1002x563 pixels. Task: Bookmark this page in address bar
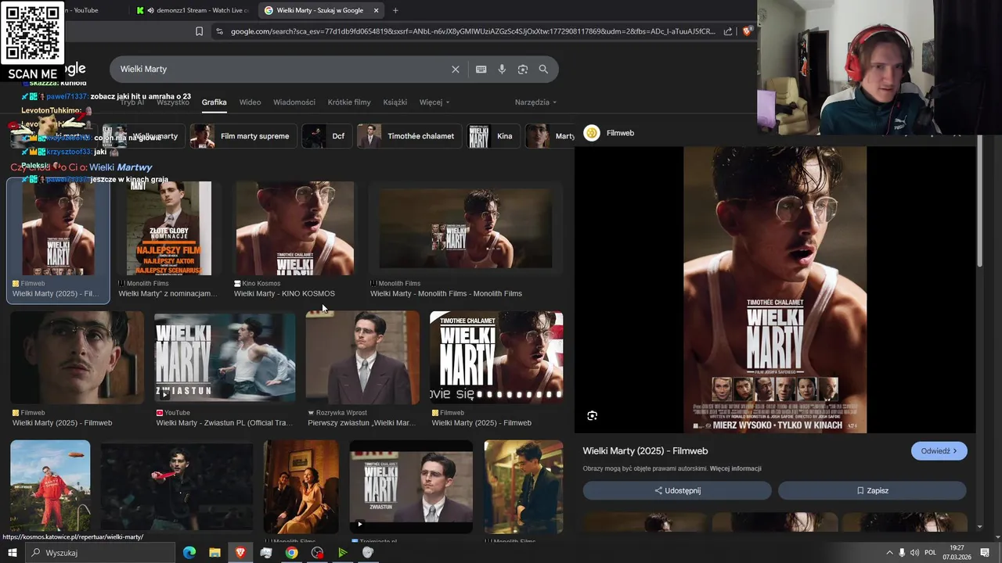click(x=199, y=31)
